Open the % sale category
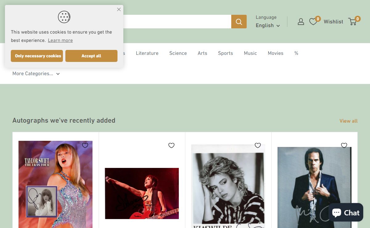The width and height of the screenshot is (370, 228). click(x=296, y=53)
